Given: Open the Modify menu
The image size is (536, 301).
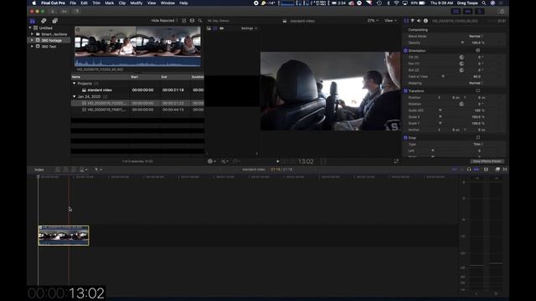Looking at the screenshot, I should pos(136,3).
